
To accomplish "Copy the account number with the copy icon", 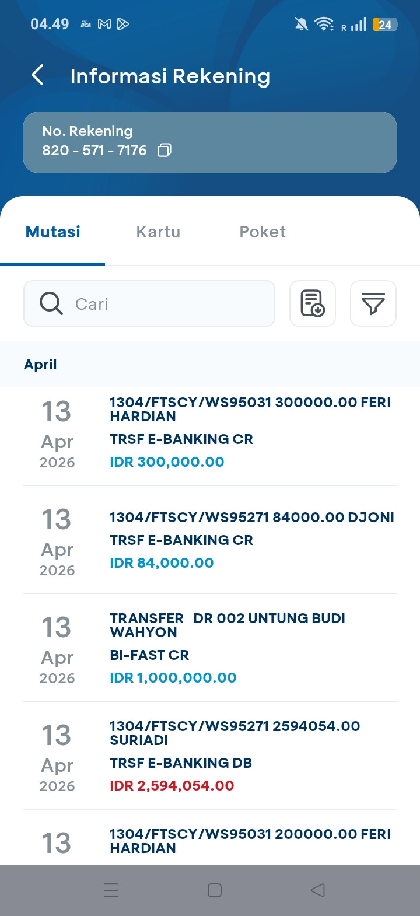I will [x=164, y=151].
